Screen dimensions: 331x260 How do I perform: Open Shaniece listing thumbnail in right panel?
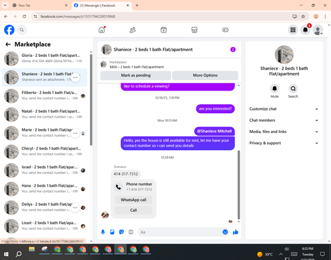click(284, 55)
